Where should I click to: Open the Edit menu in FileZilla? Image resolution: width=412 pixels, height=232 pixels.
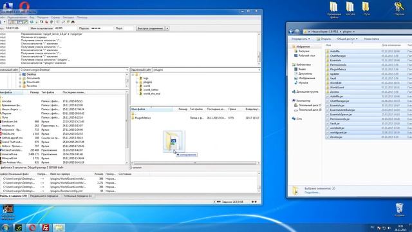pos(17,17)
